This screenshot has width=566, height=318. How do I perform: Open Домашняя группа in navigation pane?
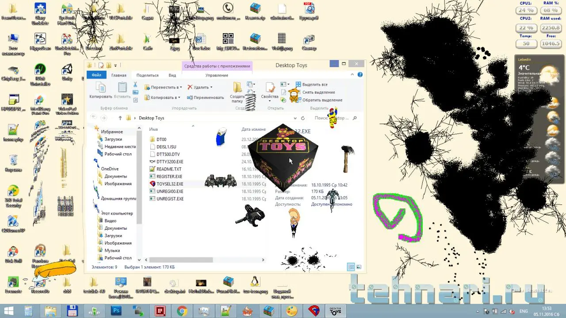point(118,199)
